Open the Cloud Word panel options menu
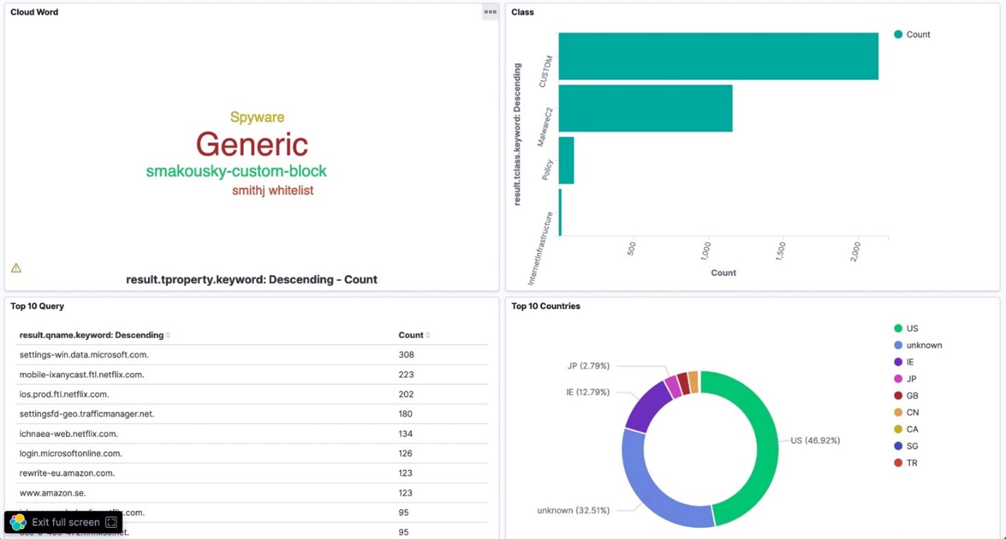This screenshot has height=539, width=1006. (490, 12)
